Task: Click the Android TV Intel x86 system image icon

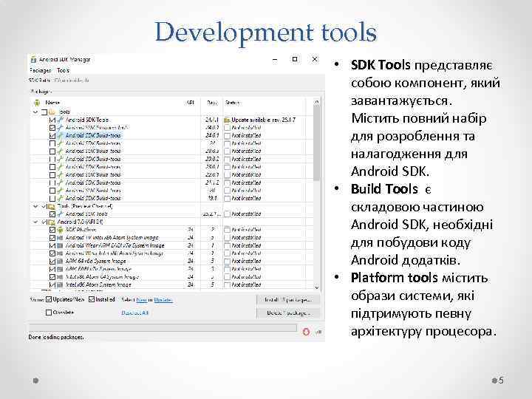Action: pyautogui.click(x=61, y=237)
